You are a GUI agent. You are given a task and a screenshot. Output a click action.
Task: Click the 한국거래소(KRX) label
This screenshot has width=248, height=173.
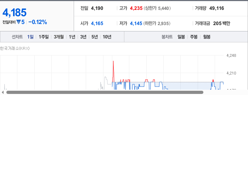coord(15,48)
